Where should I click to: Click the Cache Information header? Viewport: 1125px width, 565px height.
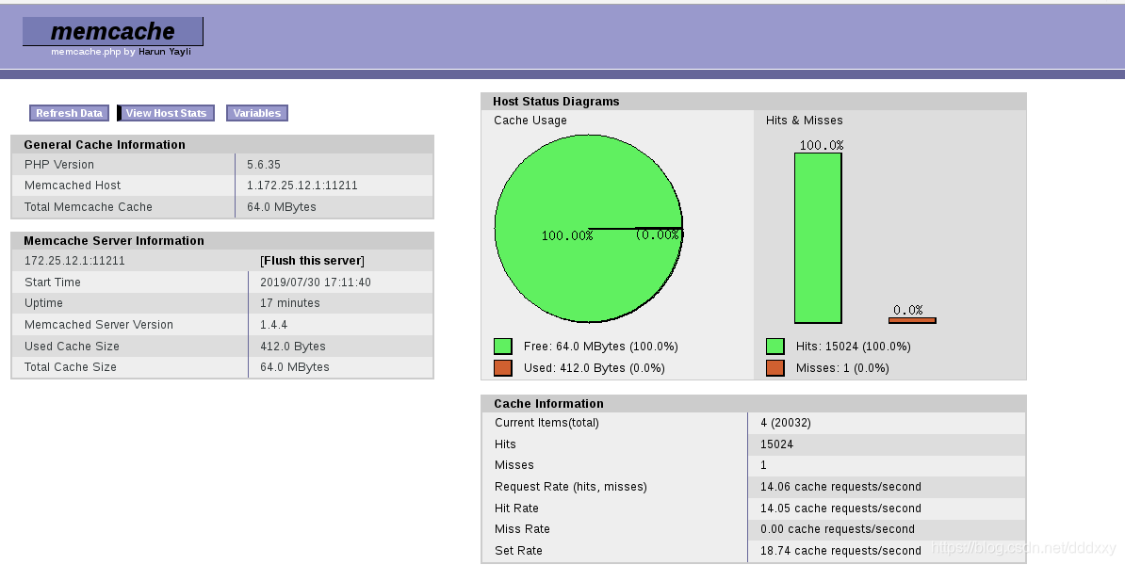(x=549, y=403)
